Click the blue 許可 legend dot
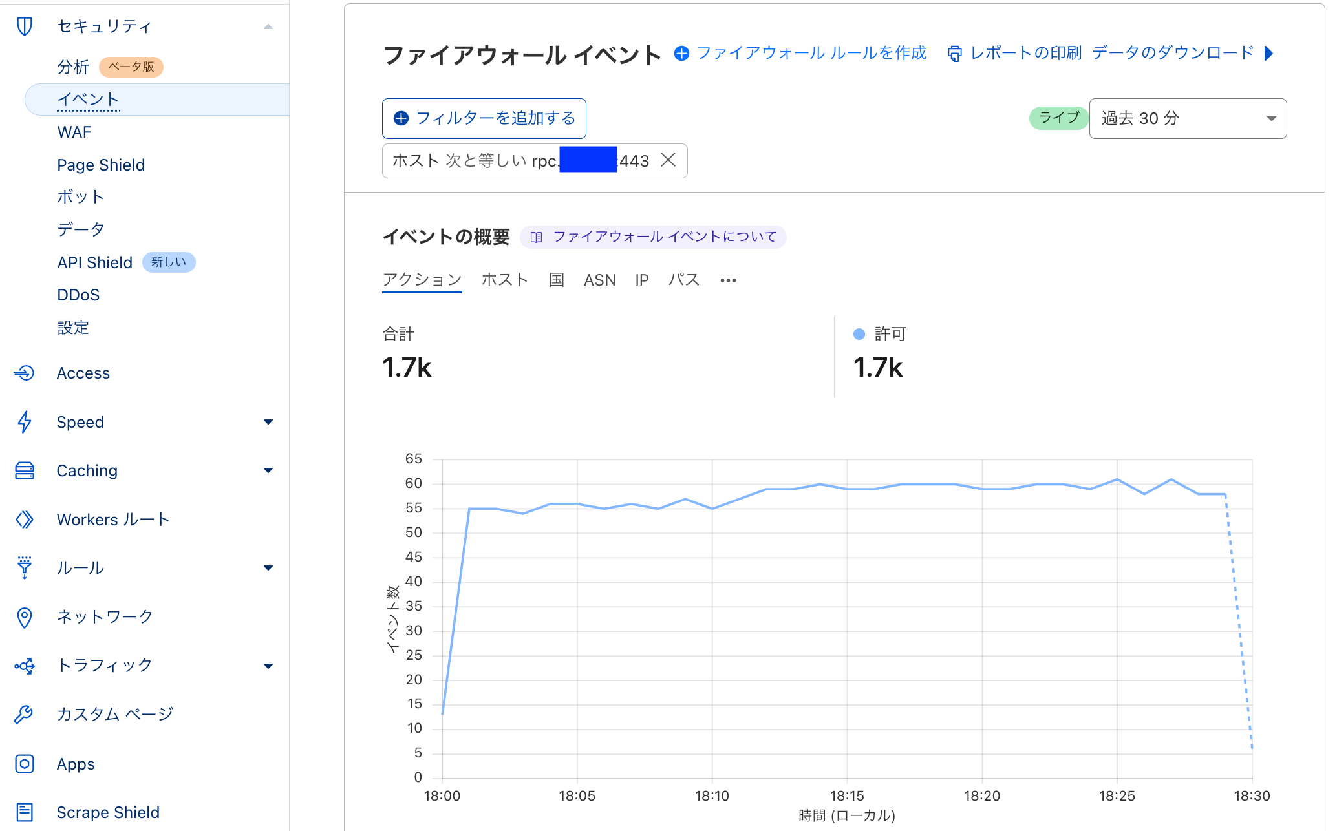The width and height of the screenshot is (1337, 831). click(x=859, y=334)
